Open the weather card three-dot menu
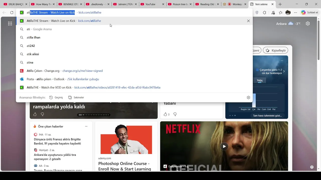The image size is (321, 180). (282, 60)
